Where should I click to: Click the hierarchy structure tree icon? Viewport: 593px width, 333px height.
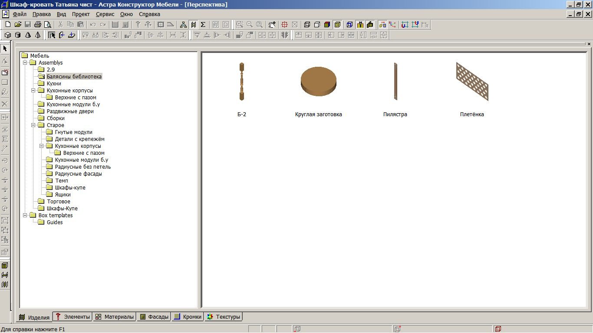pyautogui.click(x=183, y=25)
